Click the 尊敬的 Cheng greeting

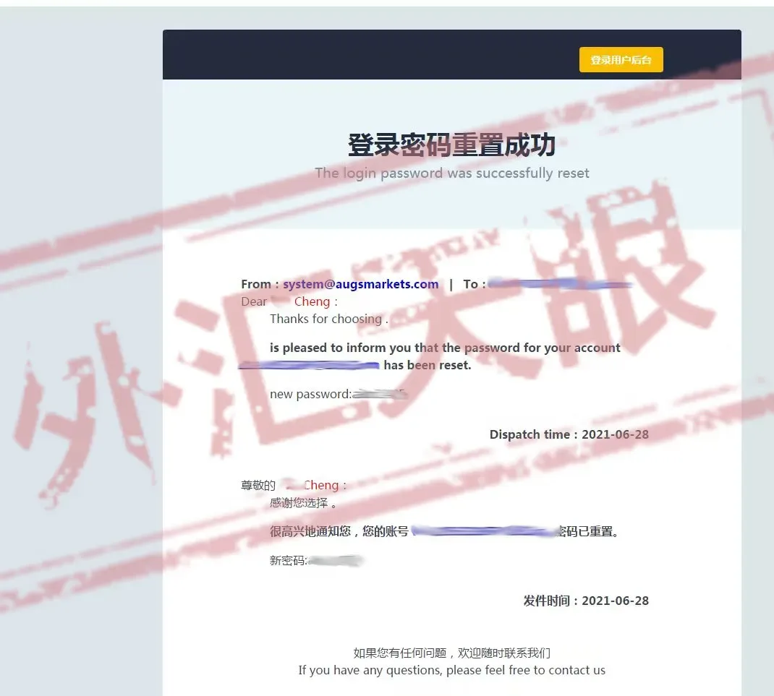(294, 486)
